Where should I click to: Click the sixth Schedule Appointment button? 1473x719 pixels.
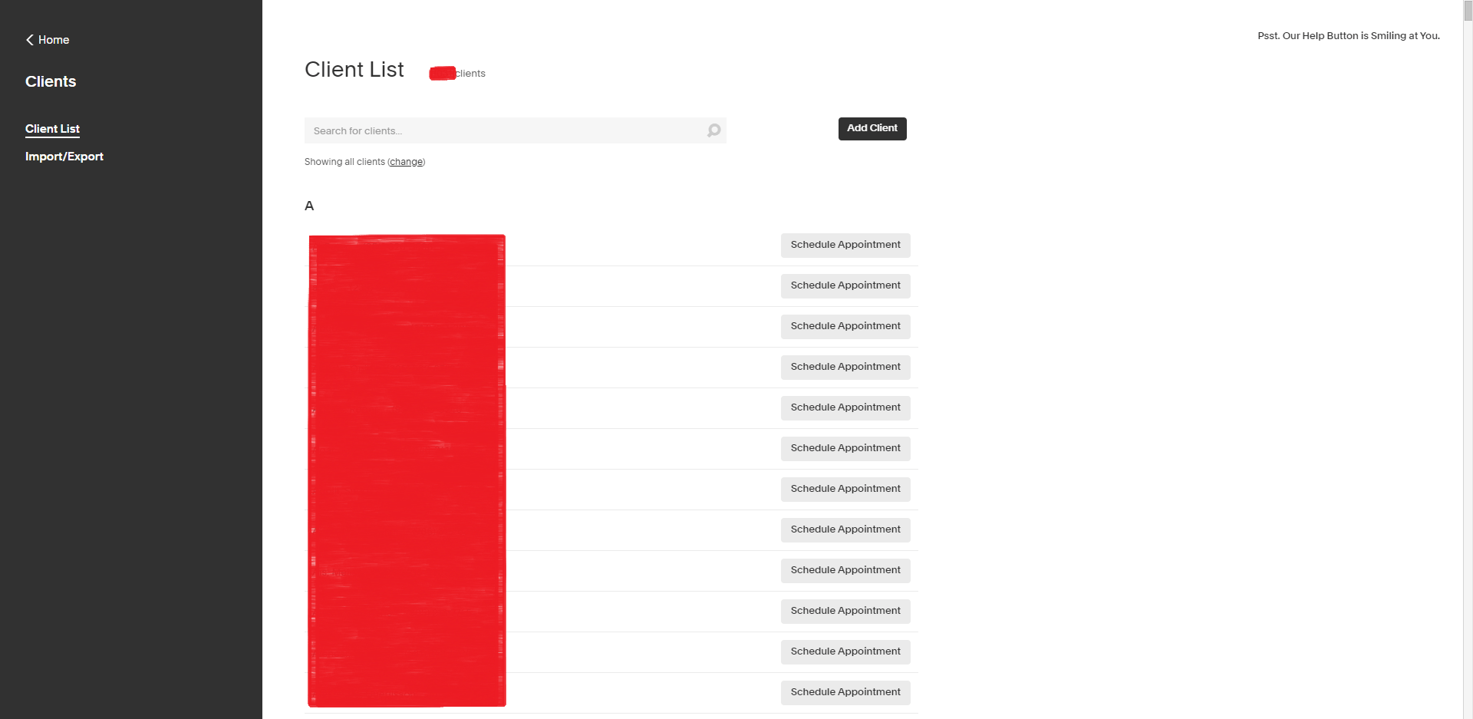[845, 448]
